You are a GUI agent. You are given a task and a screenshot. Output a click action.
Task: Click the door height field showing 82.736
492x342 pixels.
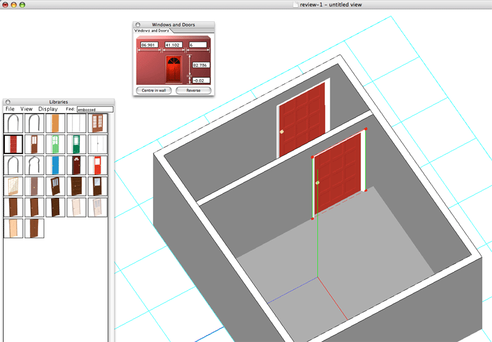coord(201,64)
